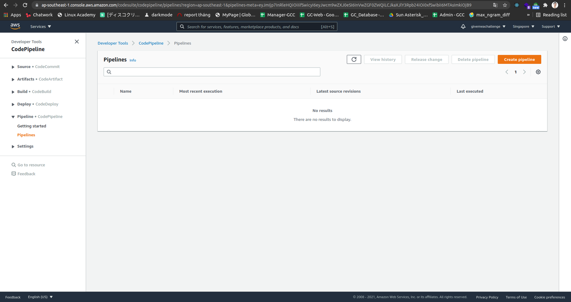Screen dimensions: 571x302
Task: Open table preferences gear icon
Action: pyautogui.click(x=538, y=72)
